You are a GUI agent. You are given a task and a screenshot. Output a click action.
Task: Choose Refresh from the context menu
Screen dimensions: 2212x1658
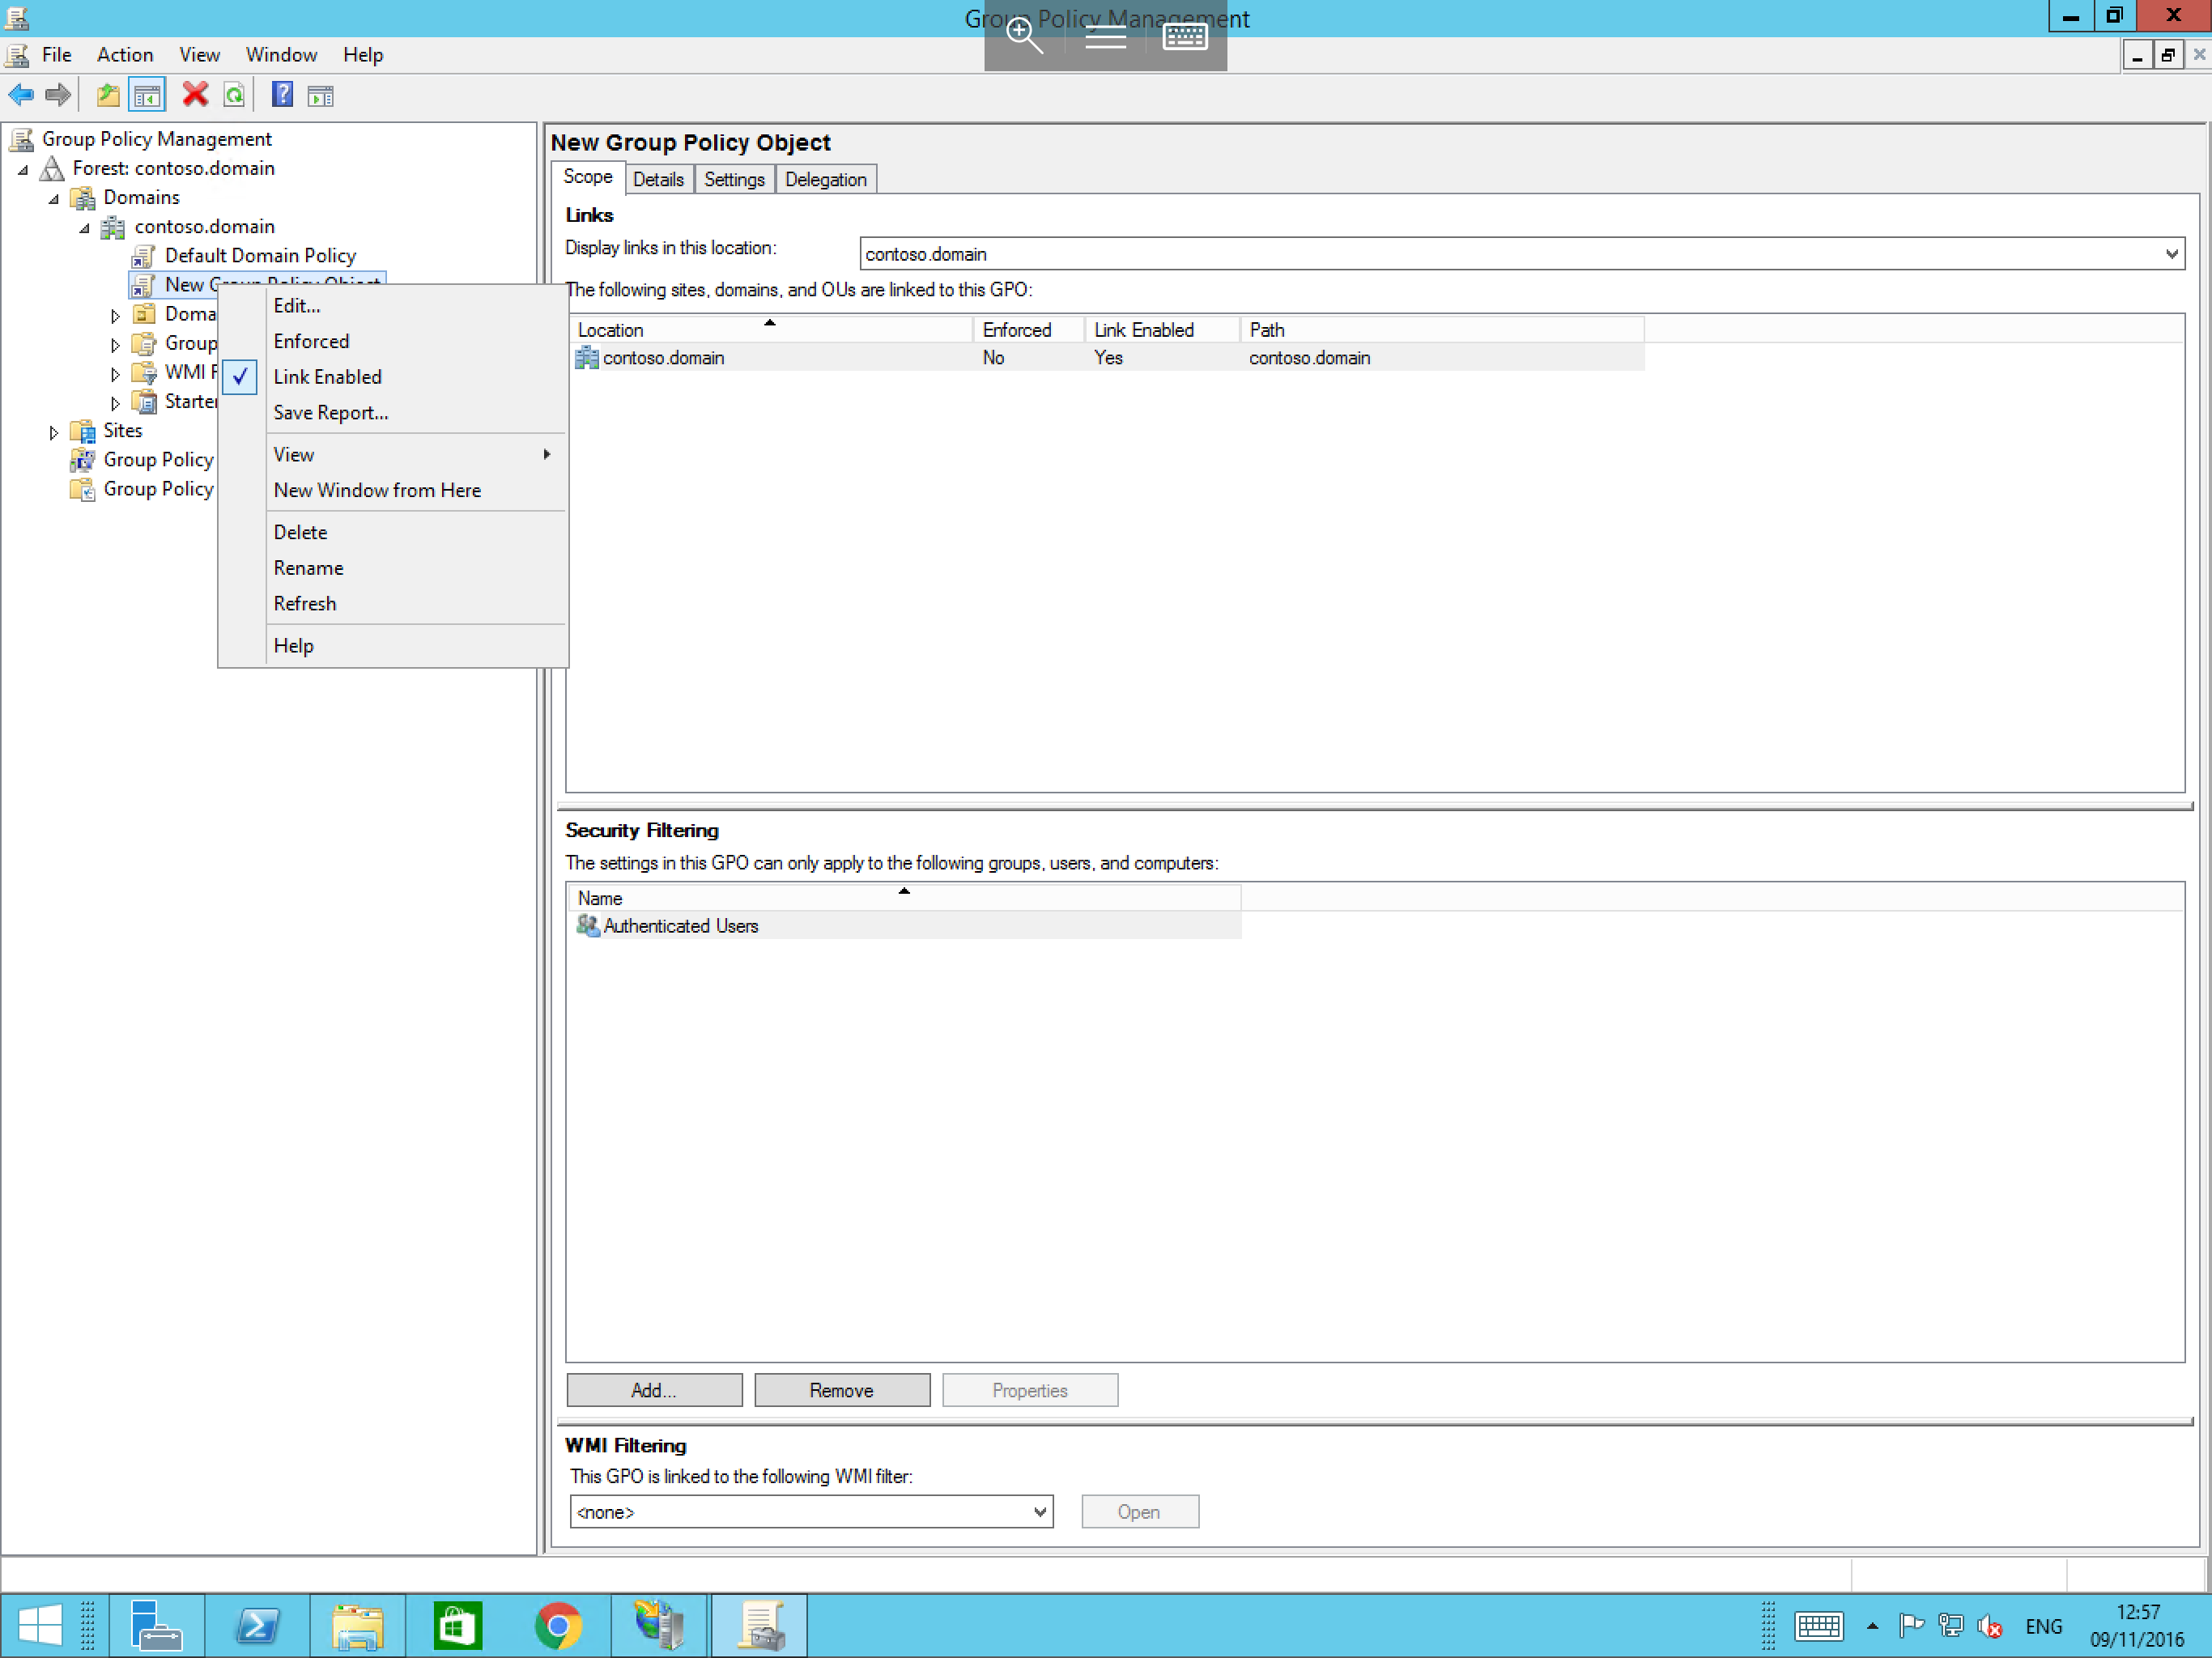click(393, 603)
